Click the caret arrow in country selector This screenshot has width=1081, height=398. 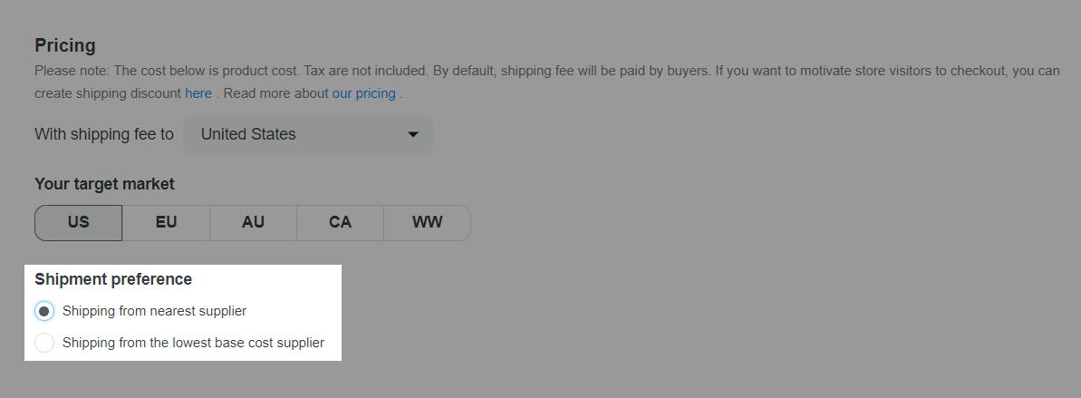tap(413, 134)
